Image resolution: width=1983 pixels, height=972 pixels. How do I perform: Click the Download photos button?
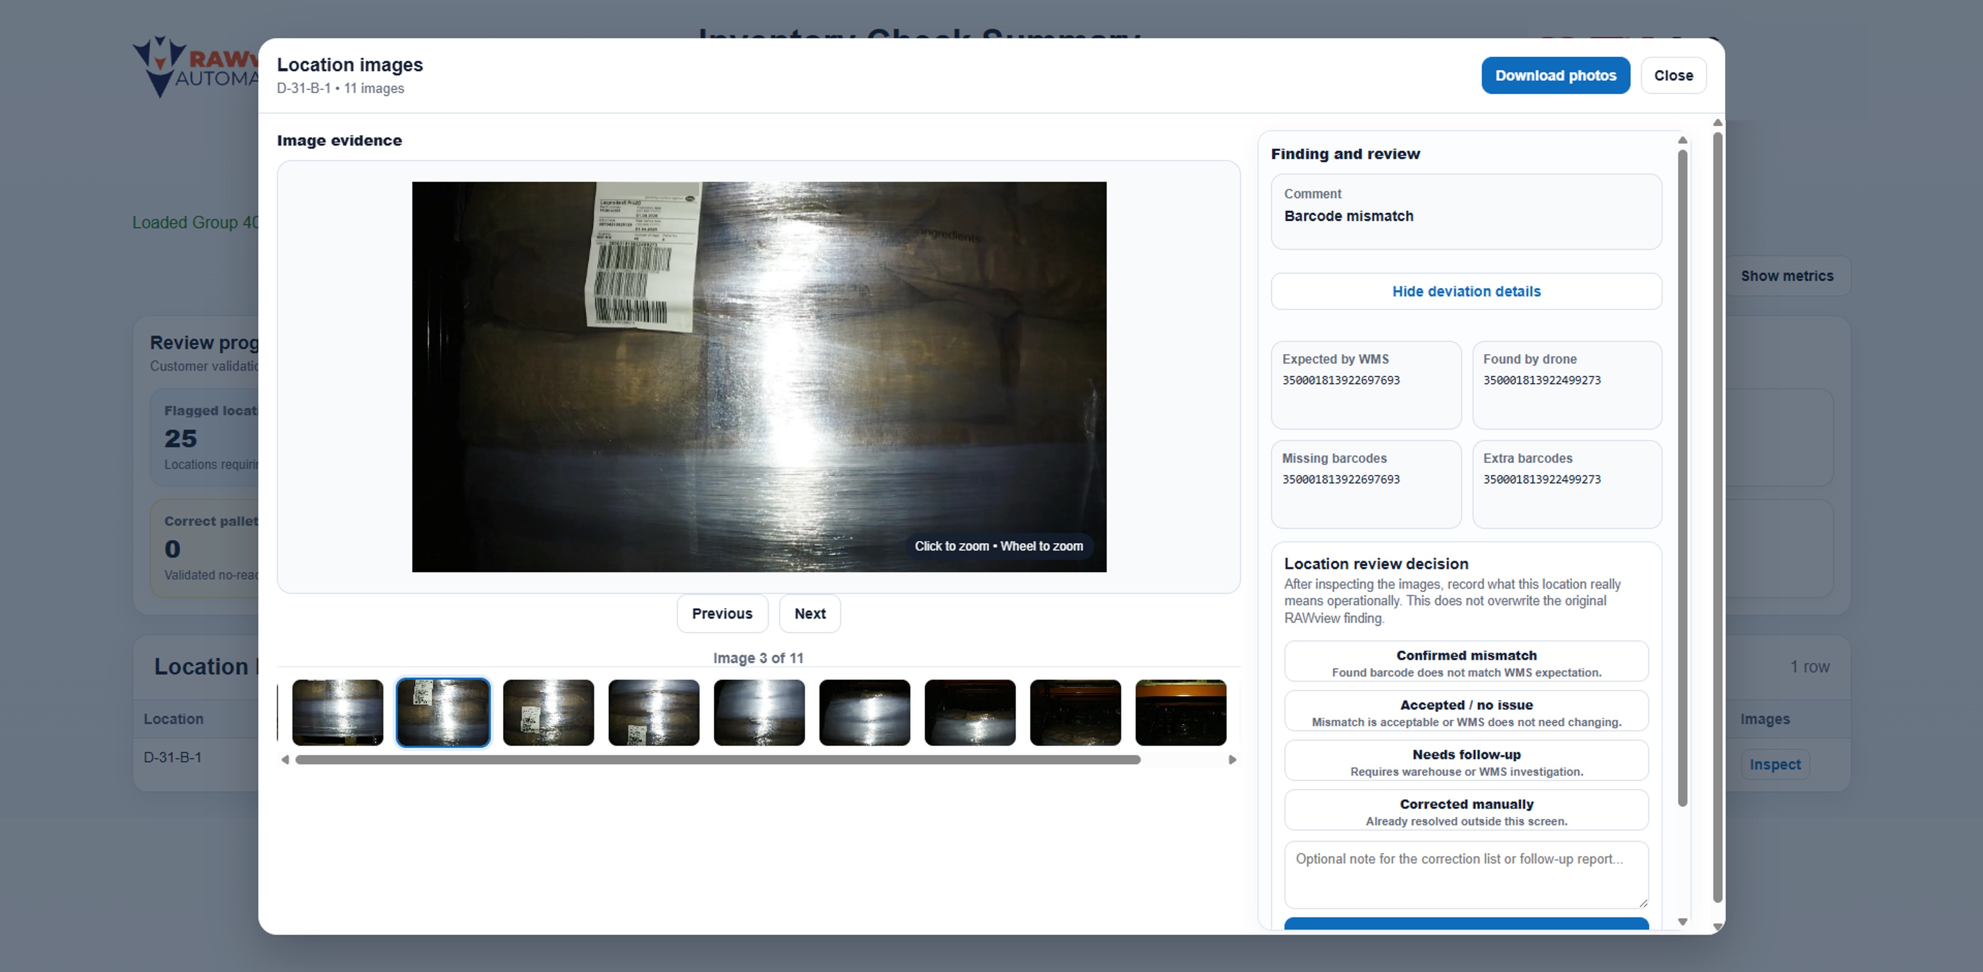[x=1555, y=75]
